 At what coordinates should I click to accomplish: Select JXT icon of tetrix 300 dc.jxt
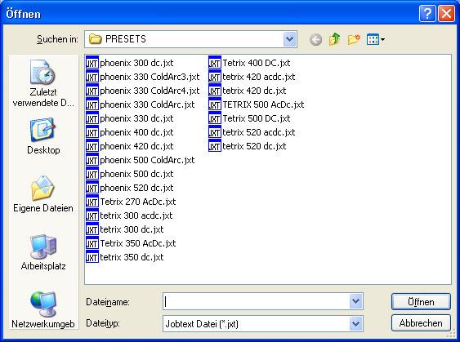tap(92, 229)
